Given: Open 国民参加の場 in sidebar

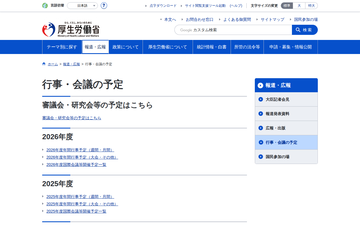Looking at the screenshot, I should click(x=286, y=157).
